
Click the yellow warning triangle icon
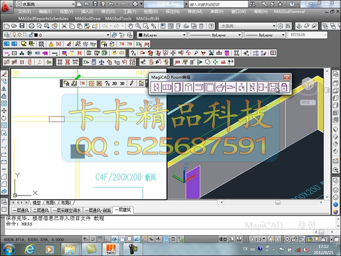[51, 44]
